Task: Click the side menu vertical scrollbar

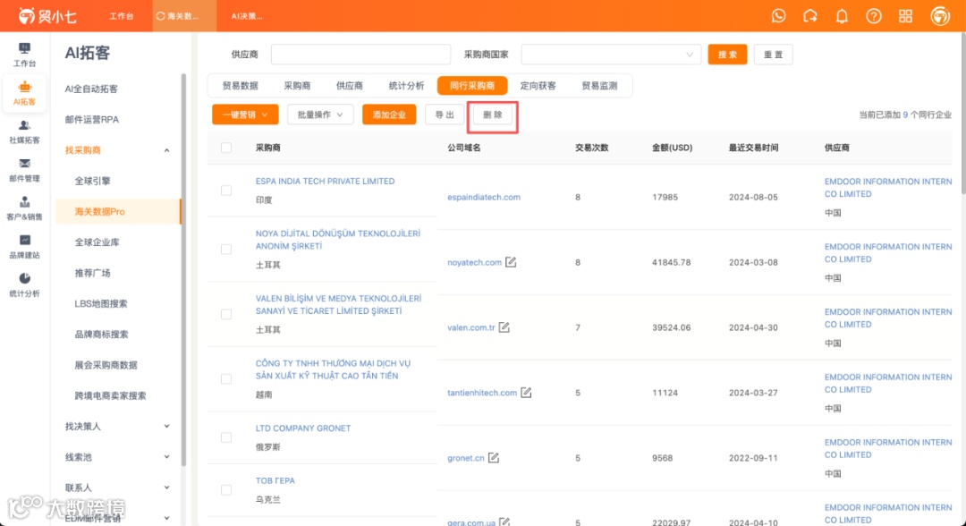Action: [x=183, y=269]
